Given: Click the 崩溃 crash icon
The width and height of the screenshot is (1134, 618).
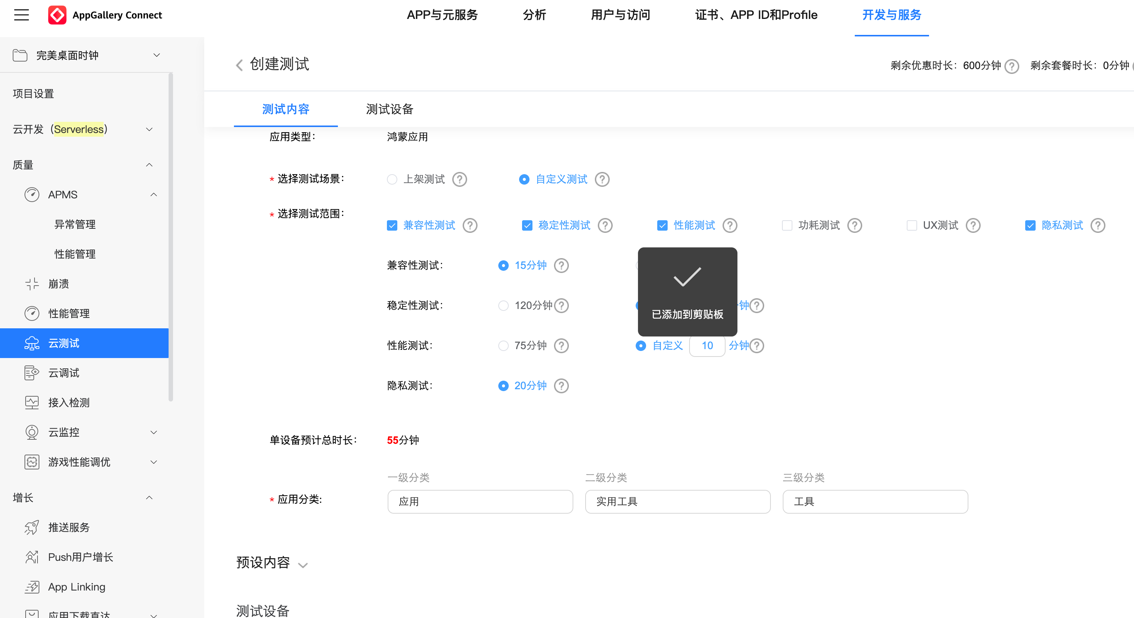Looking at the screenshot, I should (x=32, y=284).
